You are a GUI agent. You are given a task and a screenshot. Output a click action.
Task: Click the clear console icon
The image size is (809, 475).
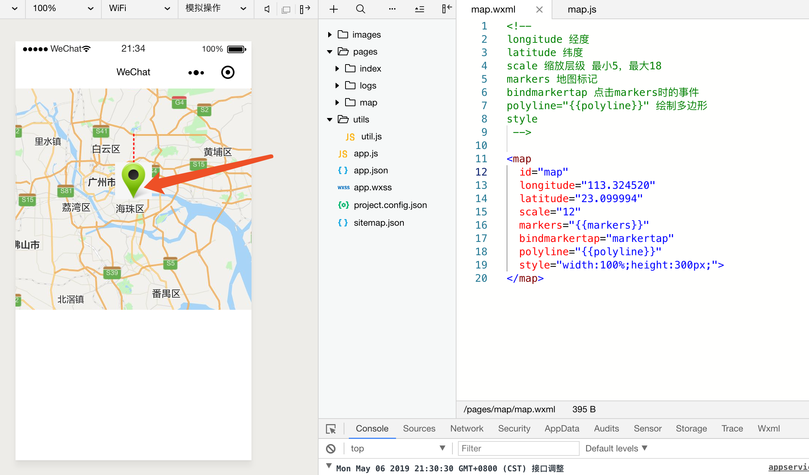[x=331, y=448]
